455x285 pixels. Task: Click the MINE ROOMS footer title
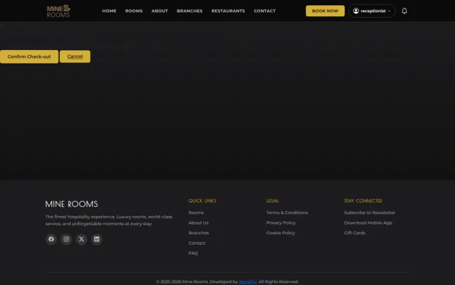click(x=71, y=204)
